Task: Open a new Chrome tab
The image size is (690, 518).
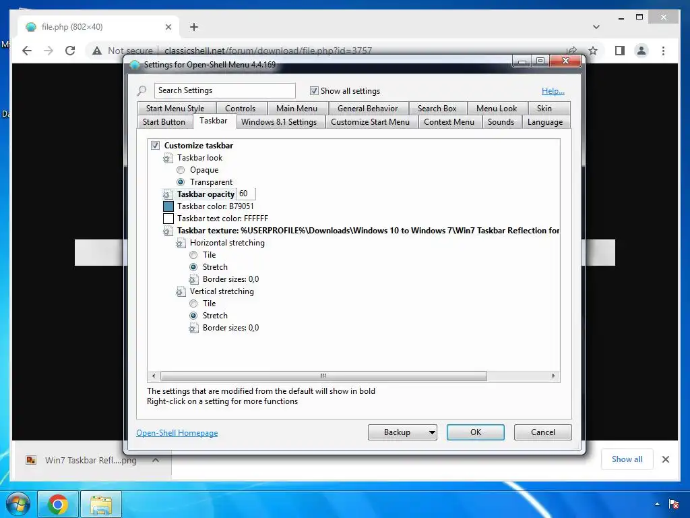Action: (x=194, y=27)
